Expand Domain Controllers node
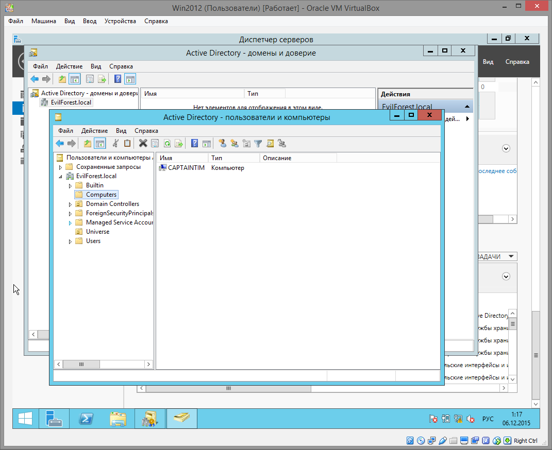The height and width of the screenshot is (450, 552). tap(70, 204)
